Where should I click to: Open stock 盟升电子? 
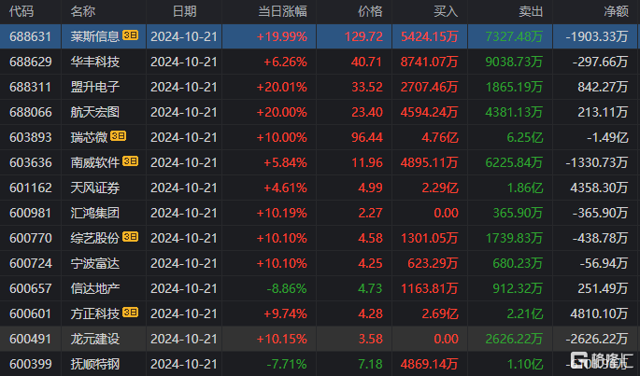coord(94,88)
